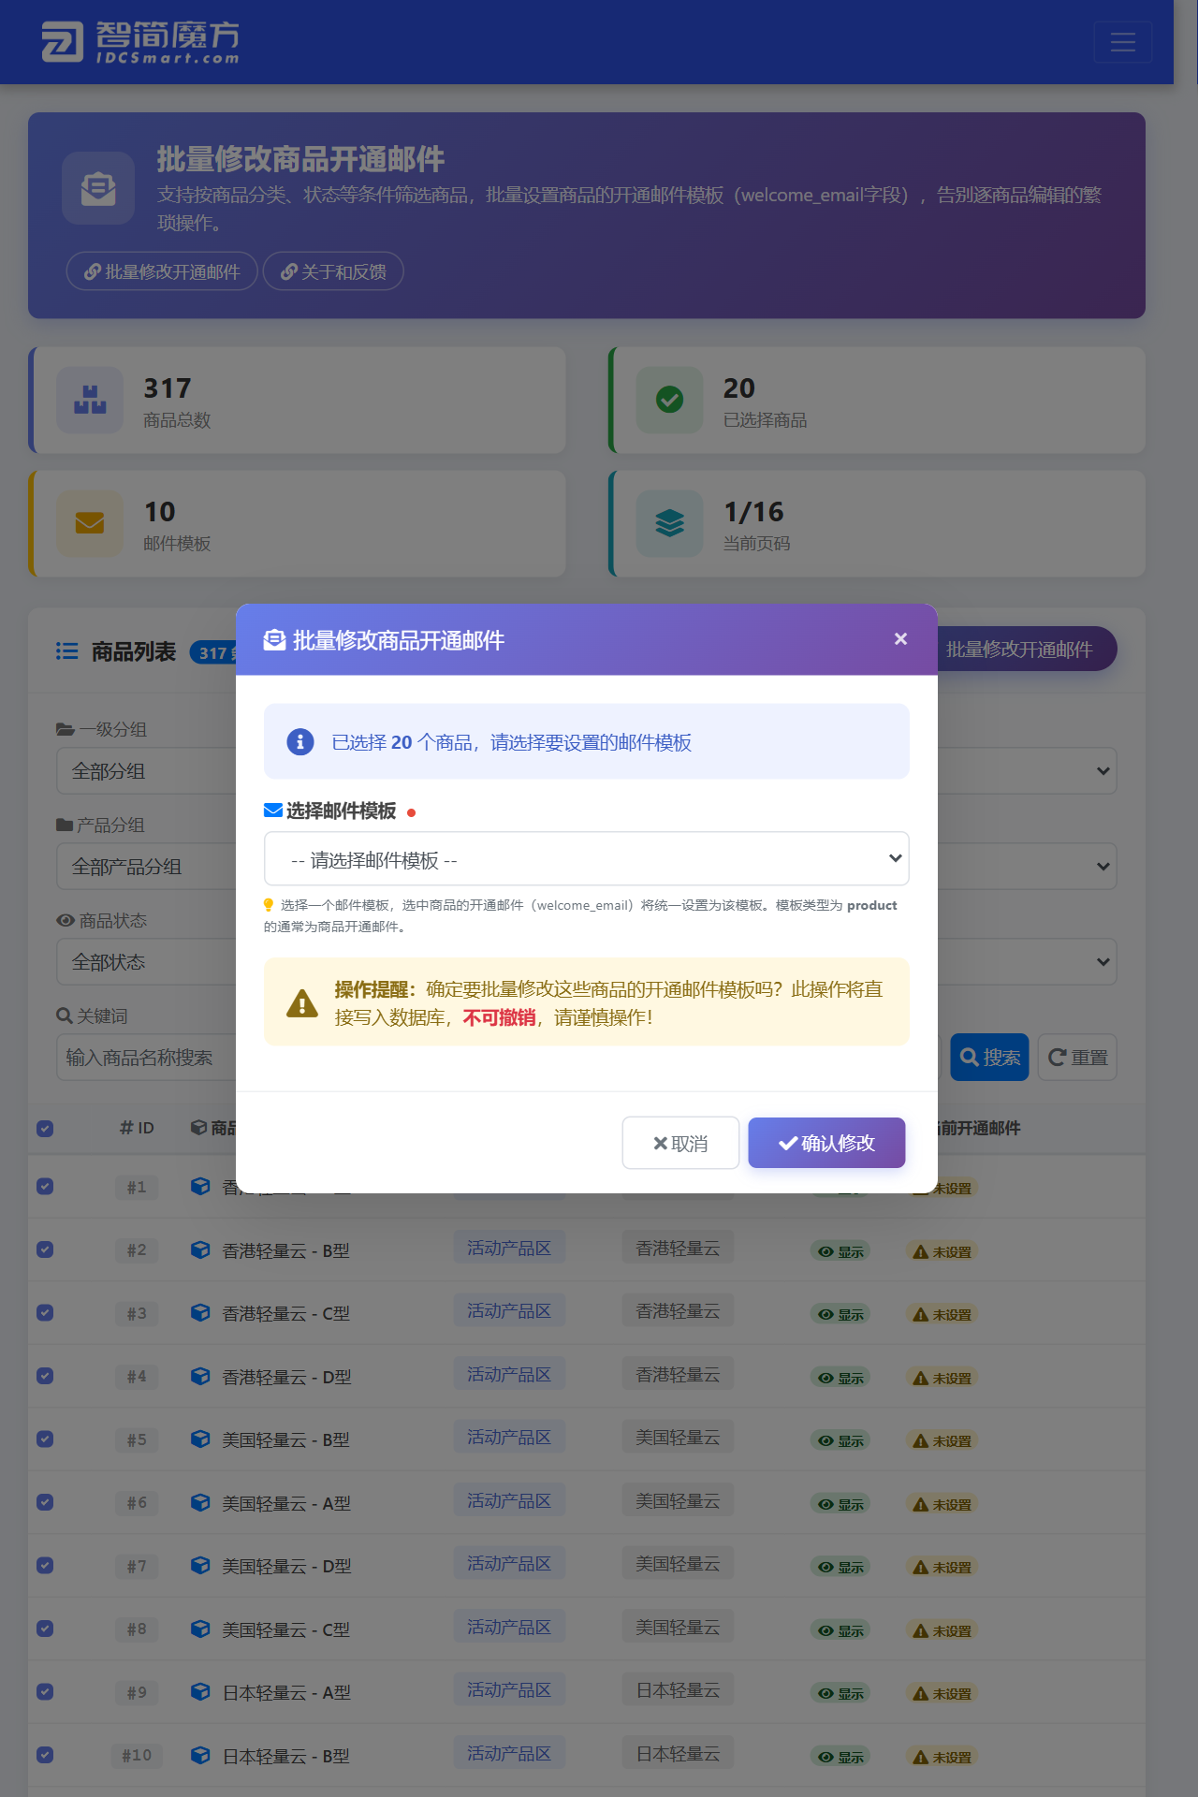
Task: Click the cube icon of 香港轻量云 - D型
Action: pyautogui.click(x=200, y=1377)
